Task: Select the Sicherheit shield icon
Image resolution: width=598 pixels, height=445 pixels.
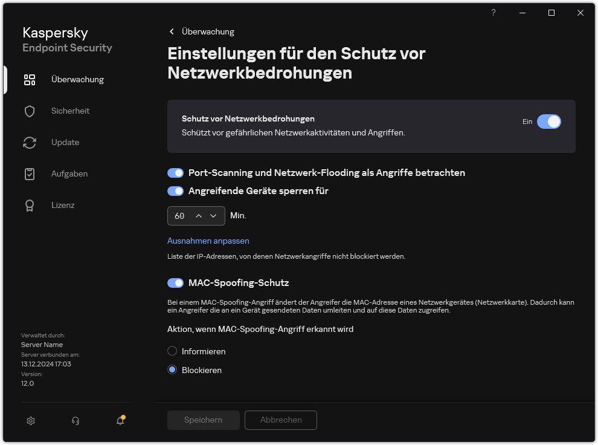Action: click(30, 111)
